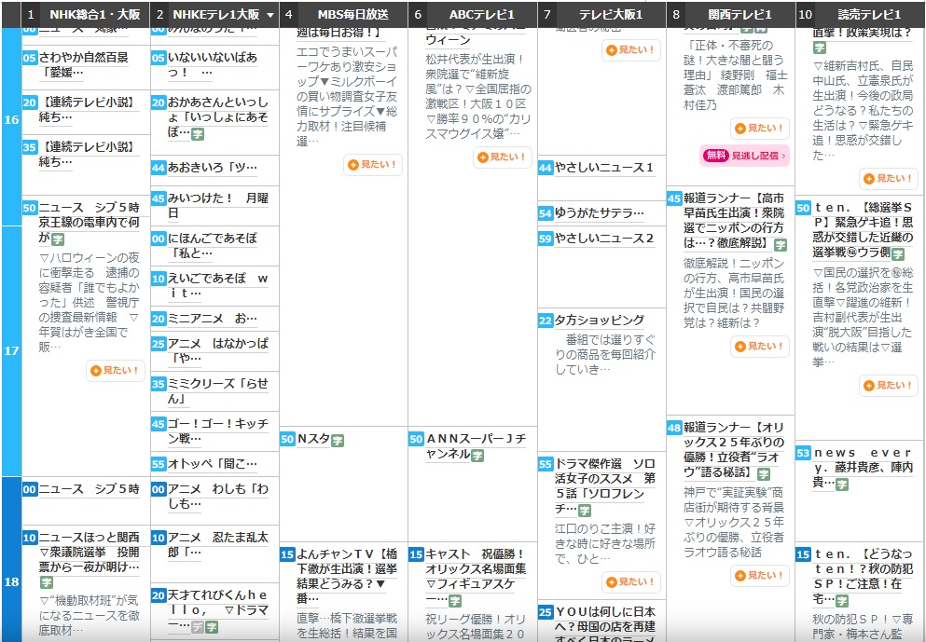Click the 字 icon on 報道ランナー オリックス title
This screenshot has width=926, height=642.
point(764,474)
